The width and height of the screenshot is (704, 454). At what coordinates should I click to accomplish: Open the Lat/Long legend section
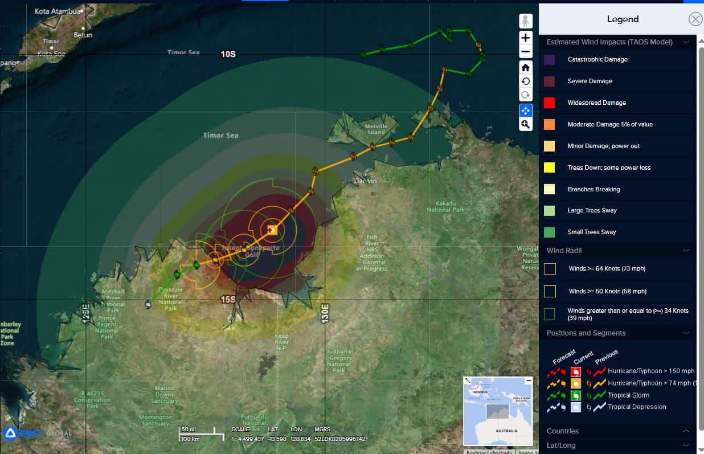click(x=686, y=445)
